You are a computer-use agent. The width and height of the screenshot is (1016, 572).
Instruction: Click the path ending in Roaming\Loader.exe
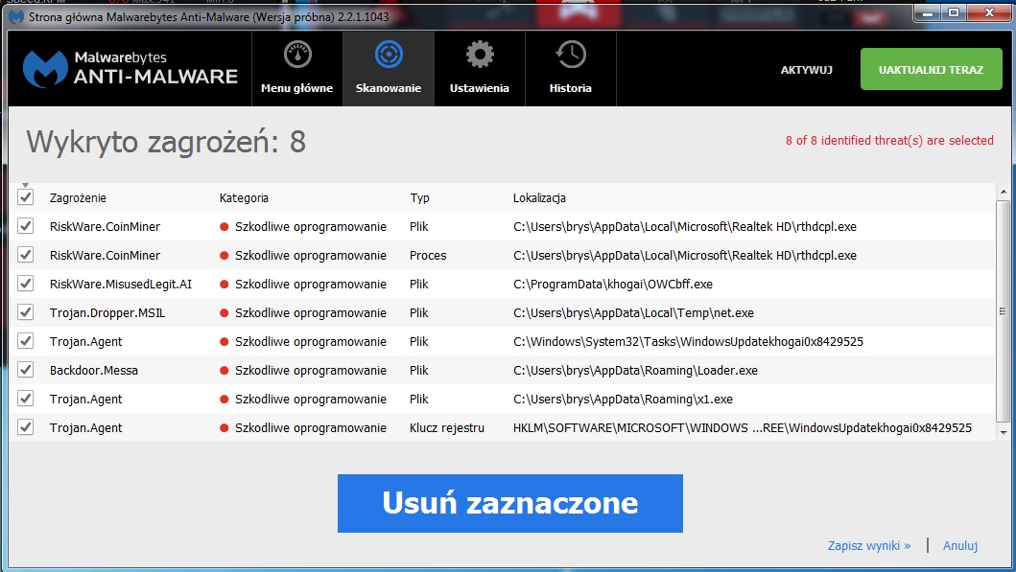636,371
